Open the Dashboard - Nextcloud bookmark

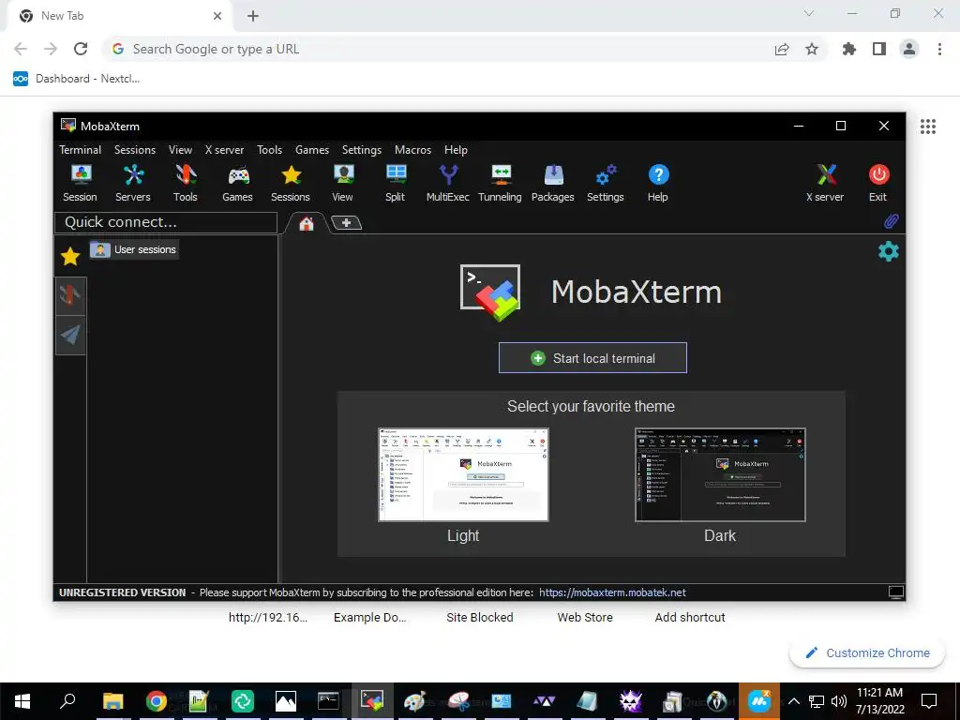coord(77,79)
